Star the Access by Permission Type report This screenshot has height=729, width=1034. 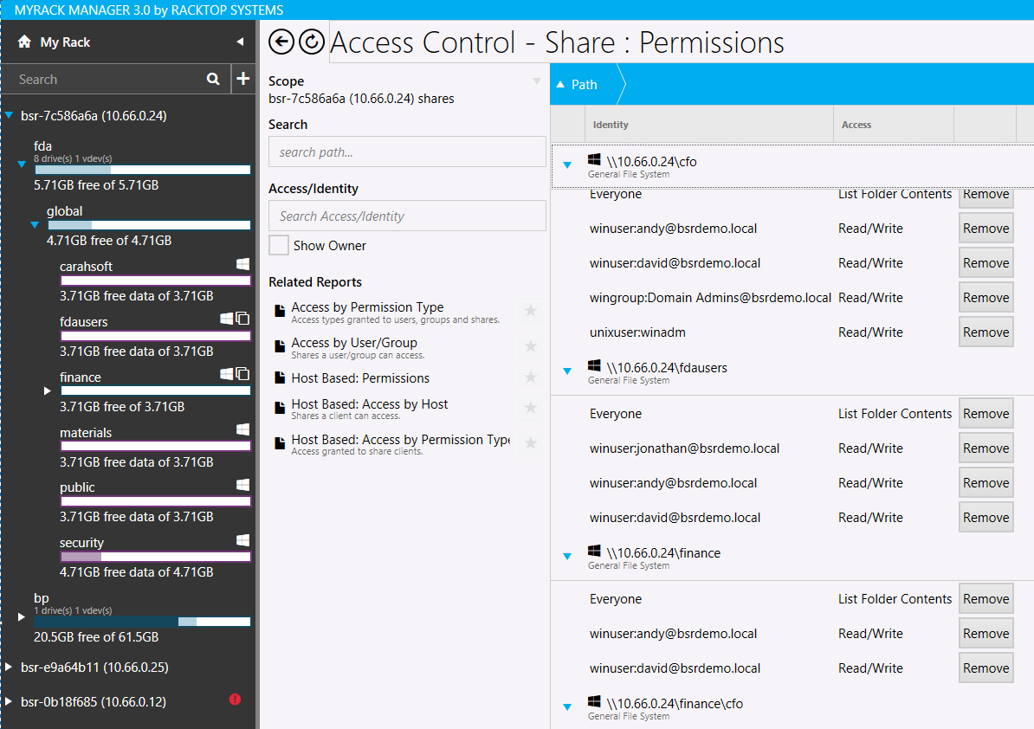[531, 311]
